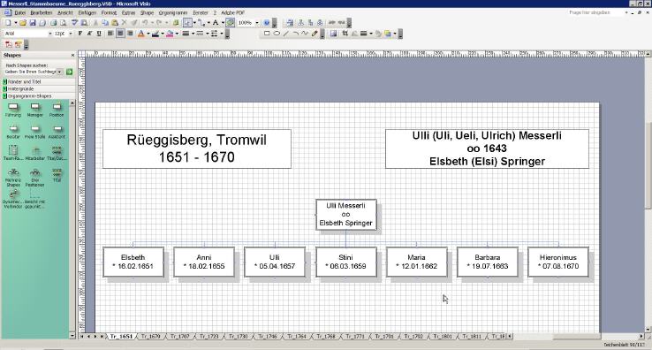This screenshot has width=652, height=350.
Task: Toggle Underline formatting
Action: click(x=99, y=34)
